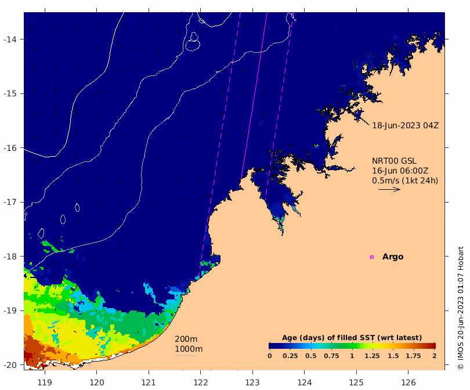Click the '1000m' depth contour label
Image resolution: width=470 pixels, height=390 pixels.
coord(189,349)
